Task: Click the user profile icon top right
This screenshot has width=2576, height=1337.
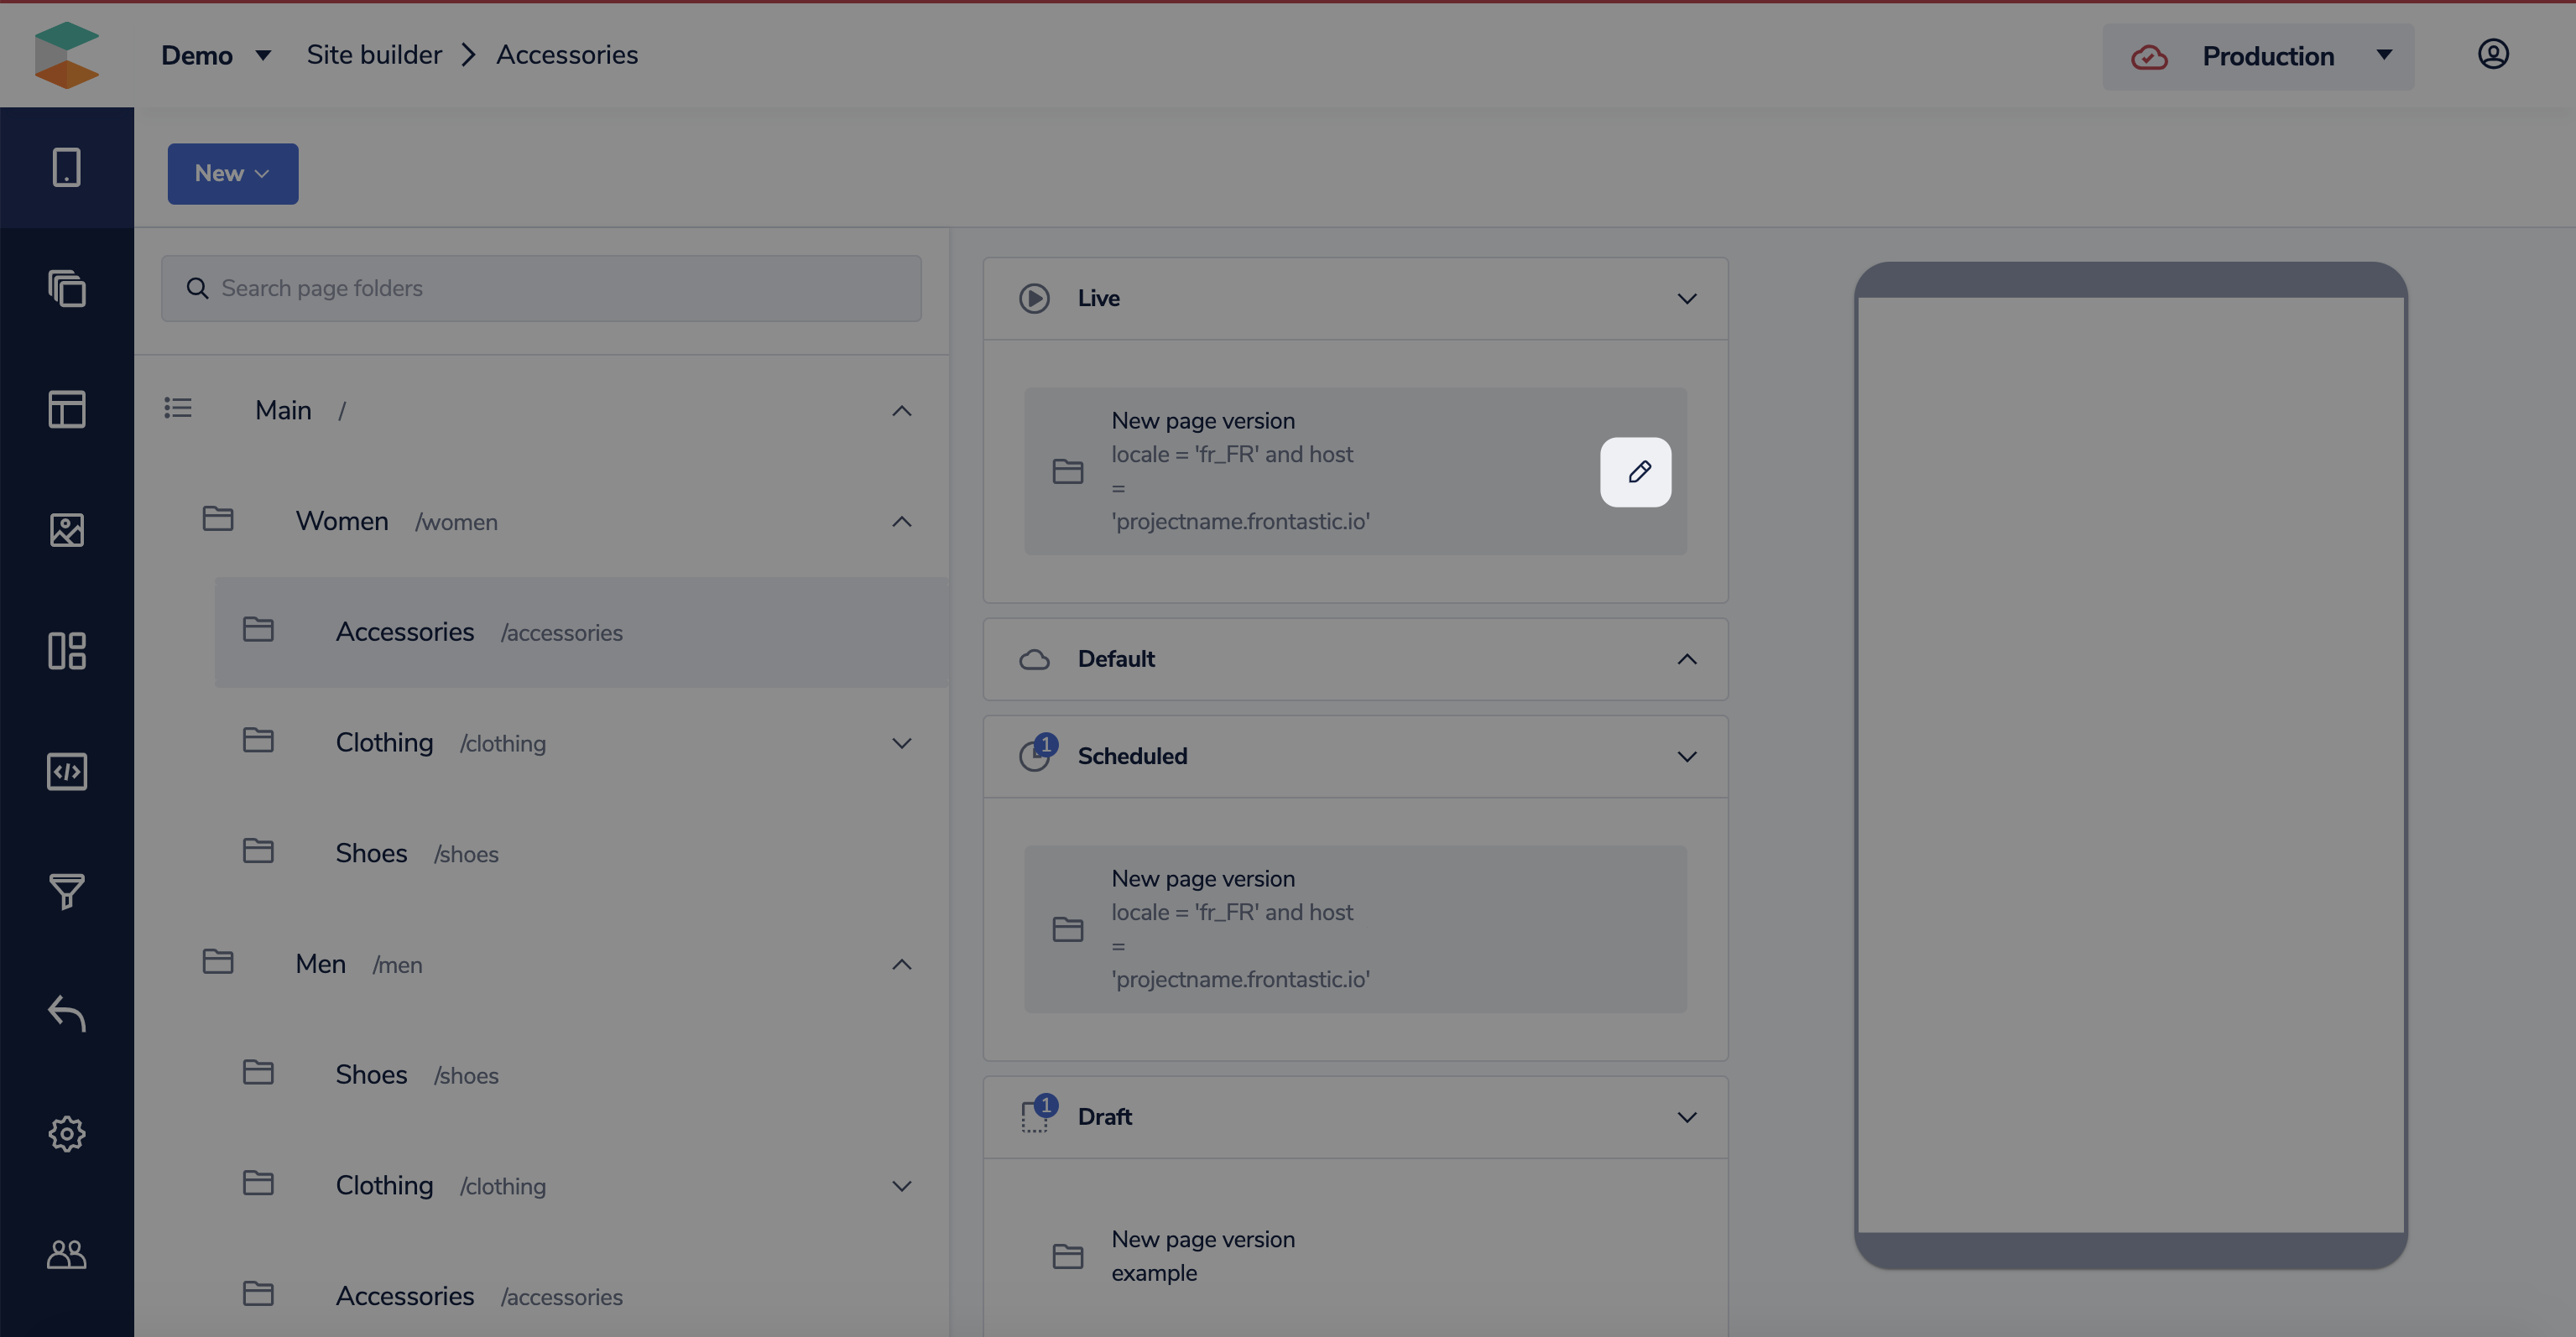Action: 2492,54
